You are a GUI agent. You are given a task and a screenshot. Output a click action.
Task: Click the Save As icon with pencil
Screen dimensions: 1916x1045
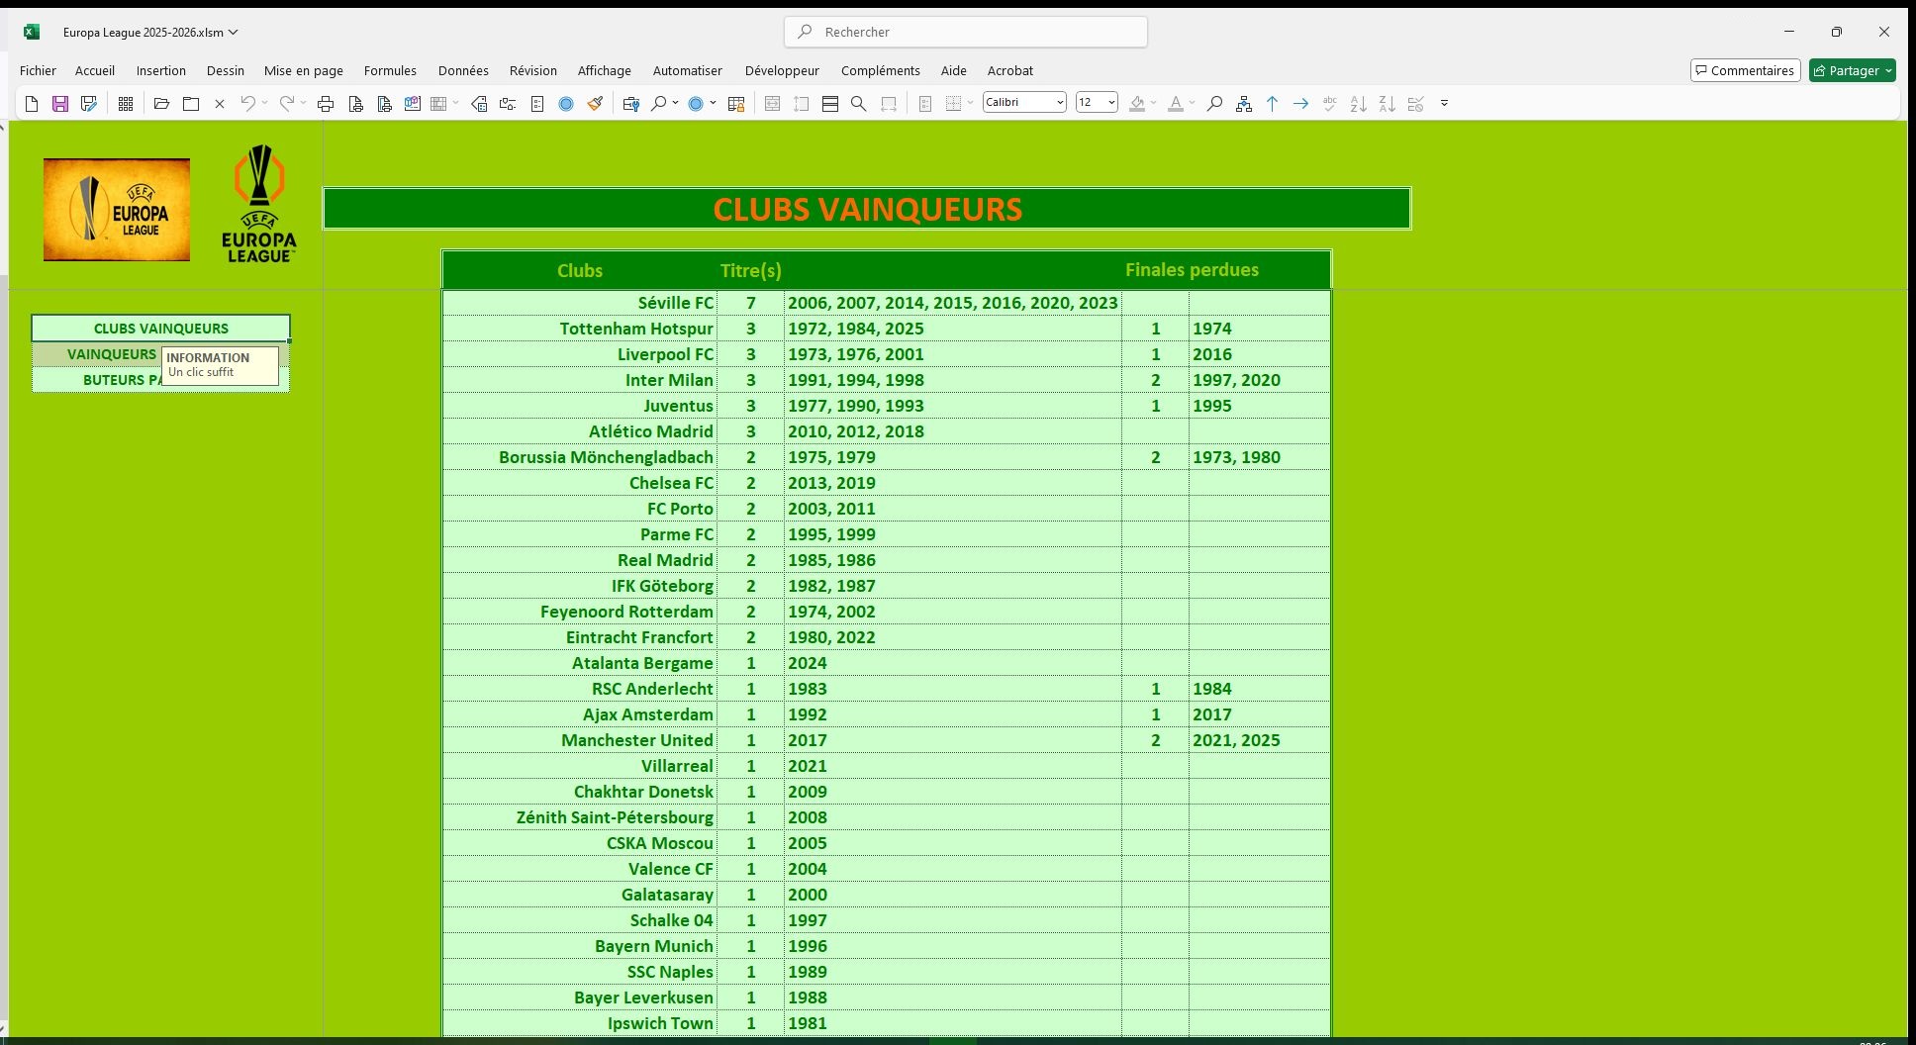pos(89,104)
